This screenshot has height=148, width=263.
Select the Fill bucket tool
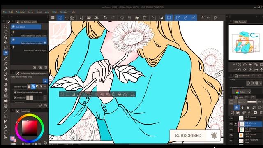pos(5,101)
